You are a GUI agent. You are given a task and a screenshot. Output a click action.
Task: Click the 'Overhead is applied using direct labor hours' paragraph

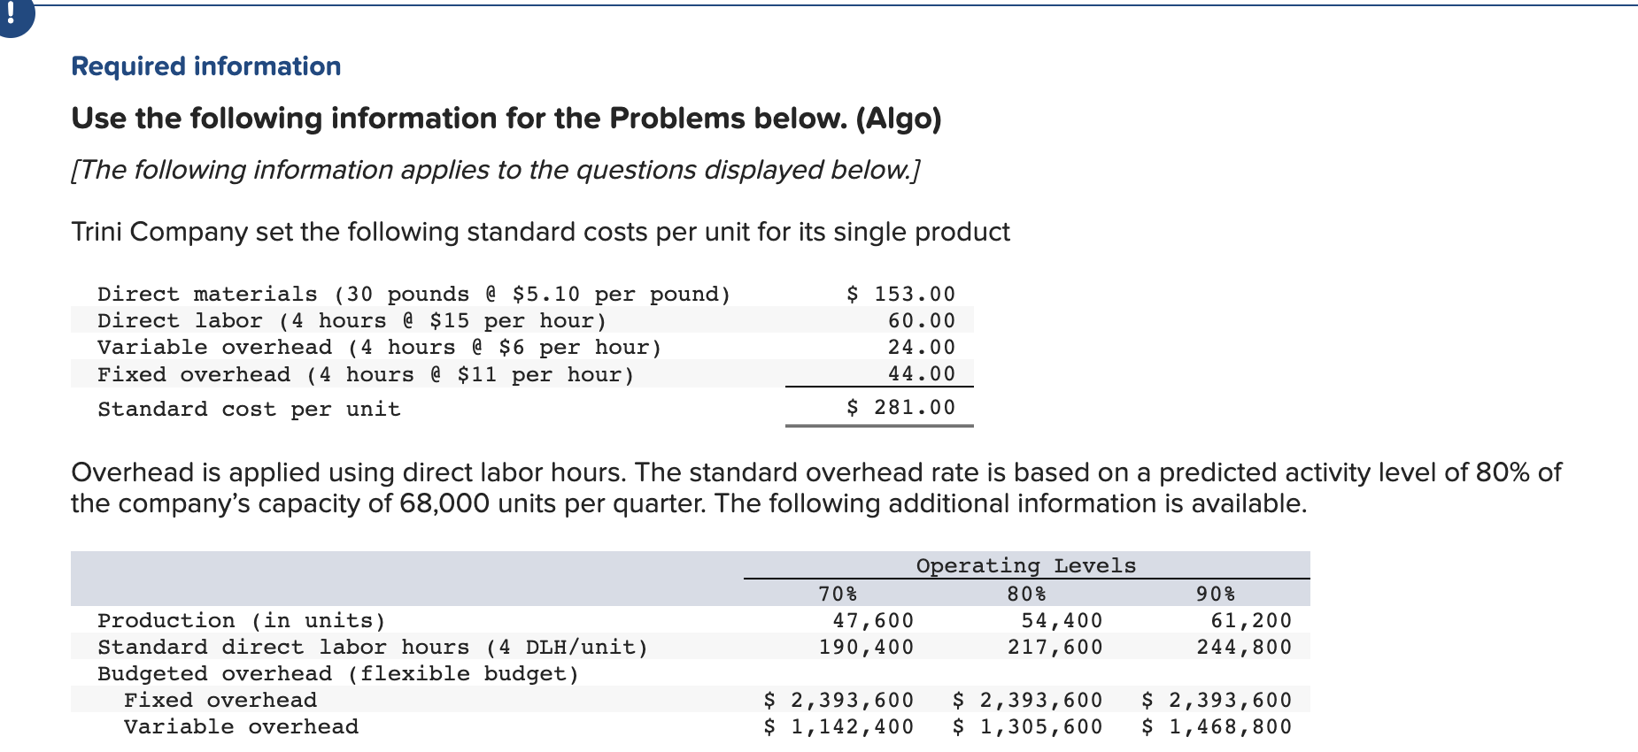coord(816,487)
